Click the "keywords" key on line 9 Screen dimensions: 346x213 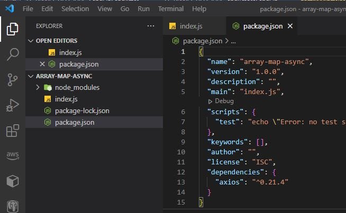pos(227,142)
